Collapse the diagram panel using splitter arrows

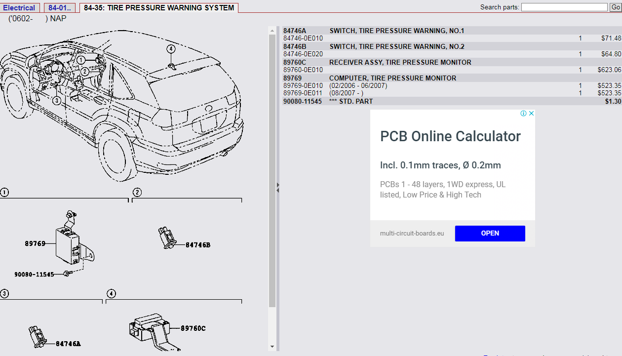point(278,188)
